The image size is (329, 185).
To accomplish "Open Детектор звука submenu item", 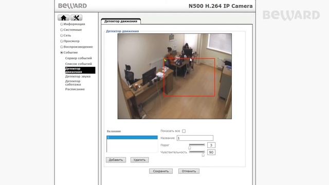I will 78,77.
